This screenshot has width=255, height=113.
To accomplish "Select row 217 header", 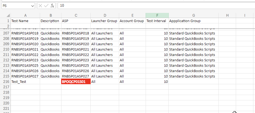I will 5,87.
